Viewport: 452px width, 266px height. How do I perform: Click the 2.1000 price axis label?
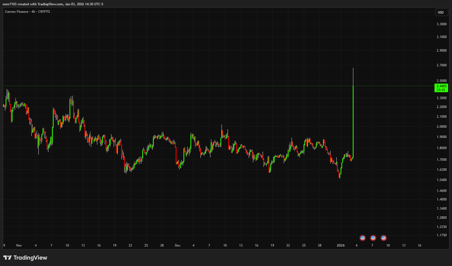(441, 116)
